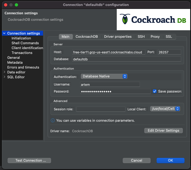Click the info icon beside variables hint
Viewport: 191px width, 170px height.
coord(53,120)
